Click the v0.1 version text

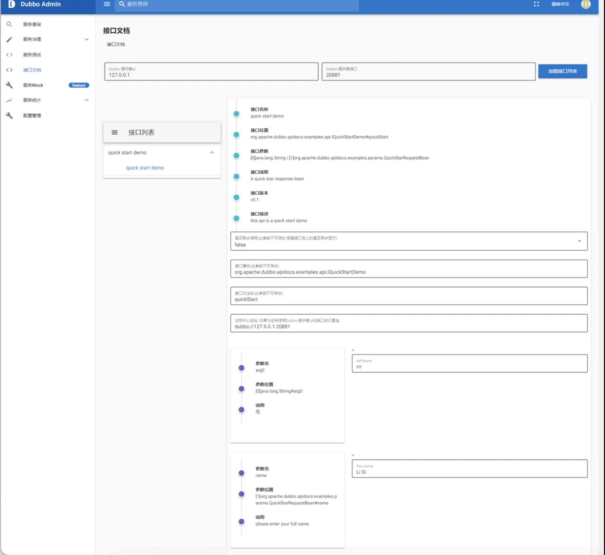(255, 200)
